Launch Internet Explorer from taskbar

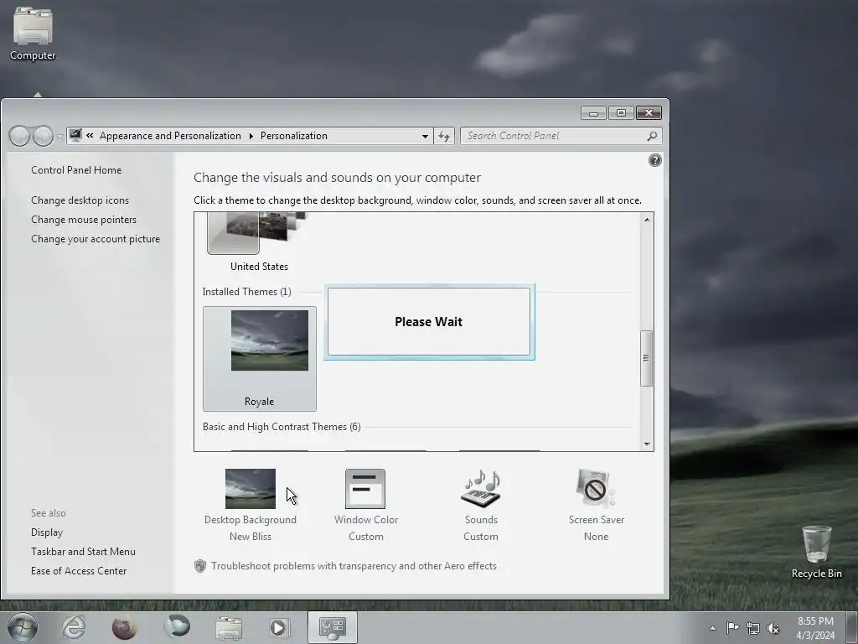(74, 627)
